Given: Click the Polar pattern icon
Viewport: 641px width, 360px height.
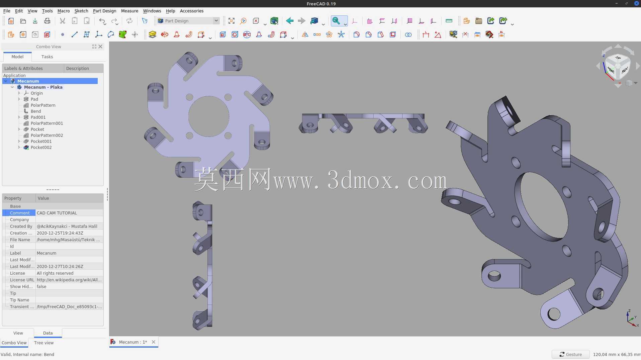Looking at the screenshot, I should point(329,34).
